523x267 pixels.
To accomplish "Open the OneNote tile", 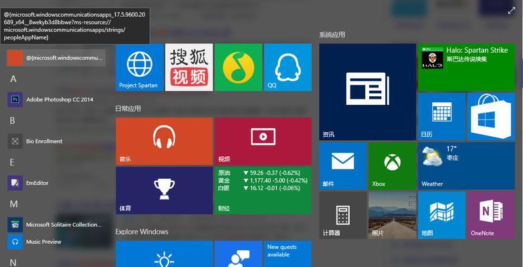I will [x=491, y=215].
